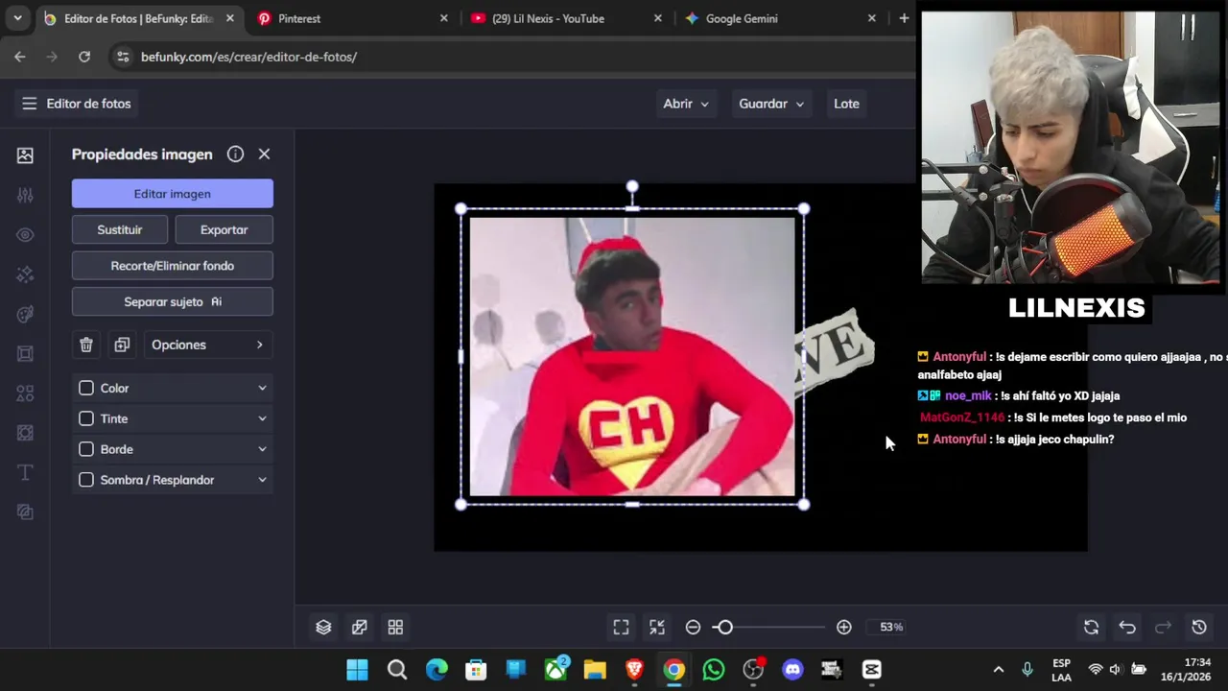Zoom out with the minus icon
This screenshot has width=1228, height=691.
point(693,627)
